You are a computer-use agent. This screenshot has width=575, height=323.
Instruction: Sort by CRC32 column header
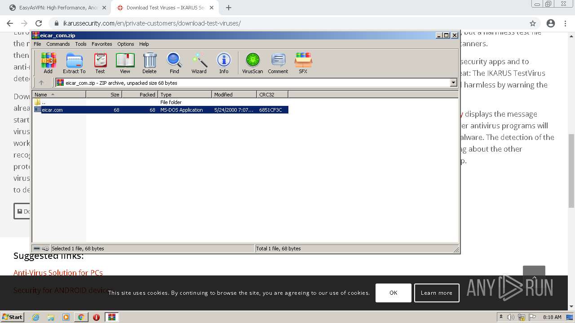pyautogui.click(x=272, y=94)
